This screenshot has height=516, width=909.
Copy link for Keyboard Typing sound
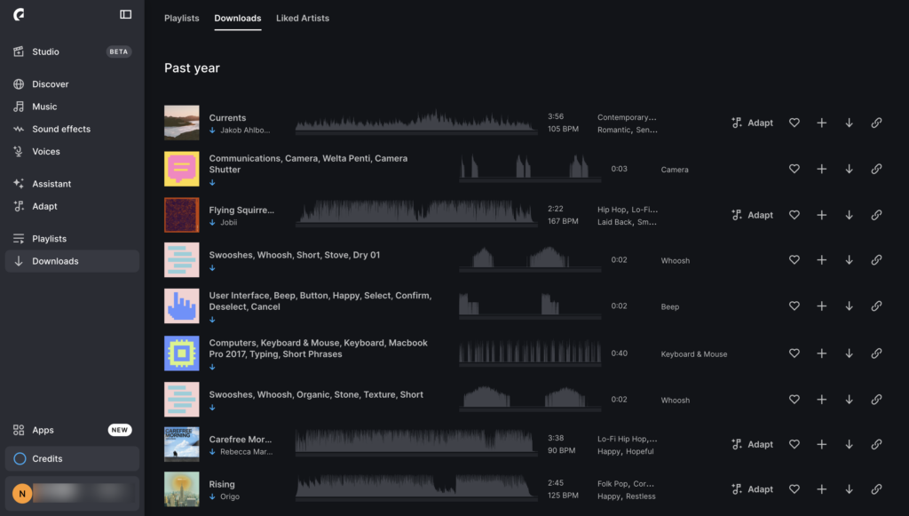(876, 353)
